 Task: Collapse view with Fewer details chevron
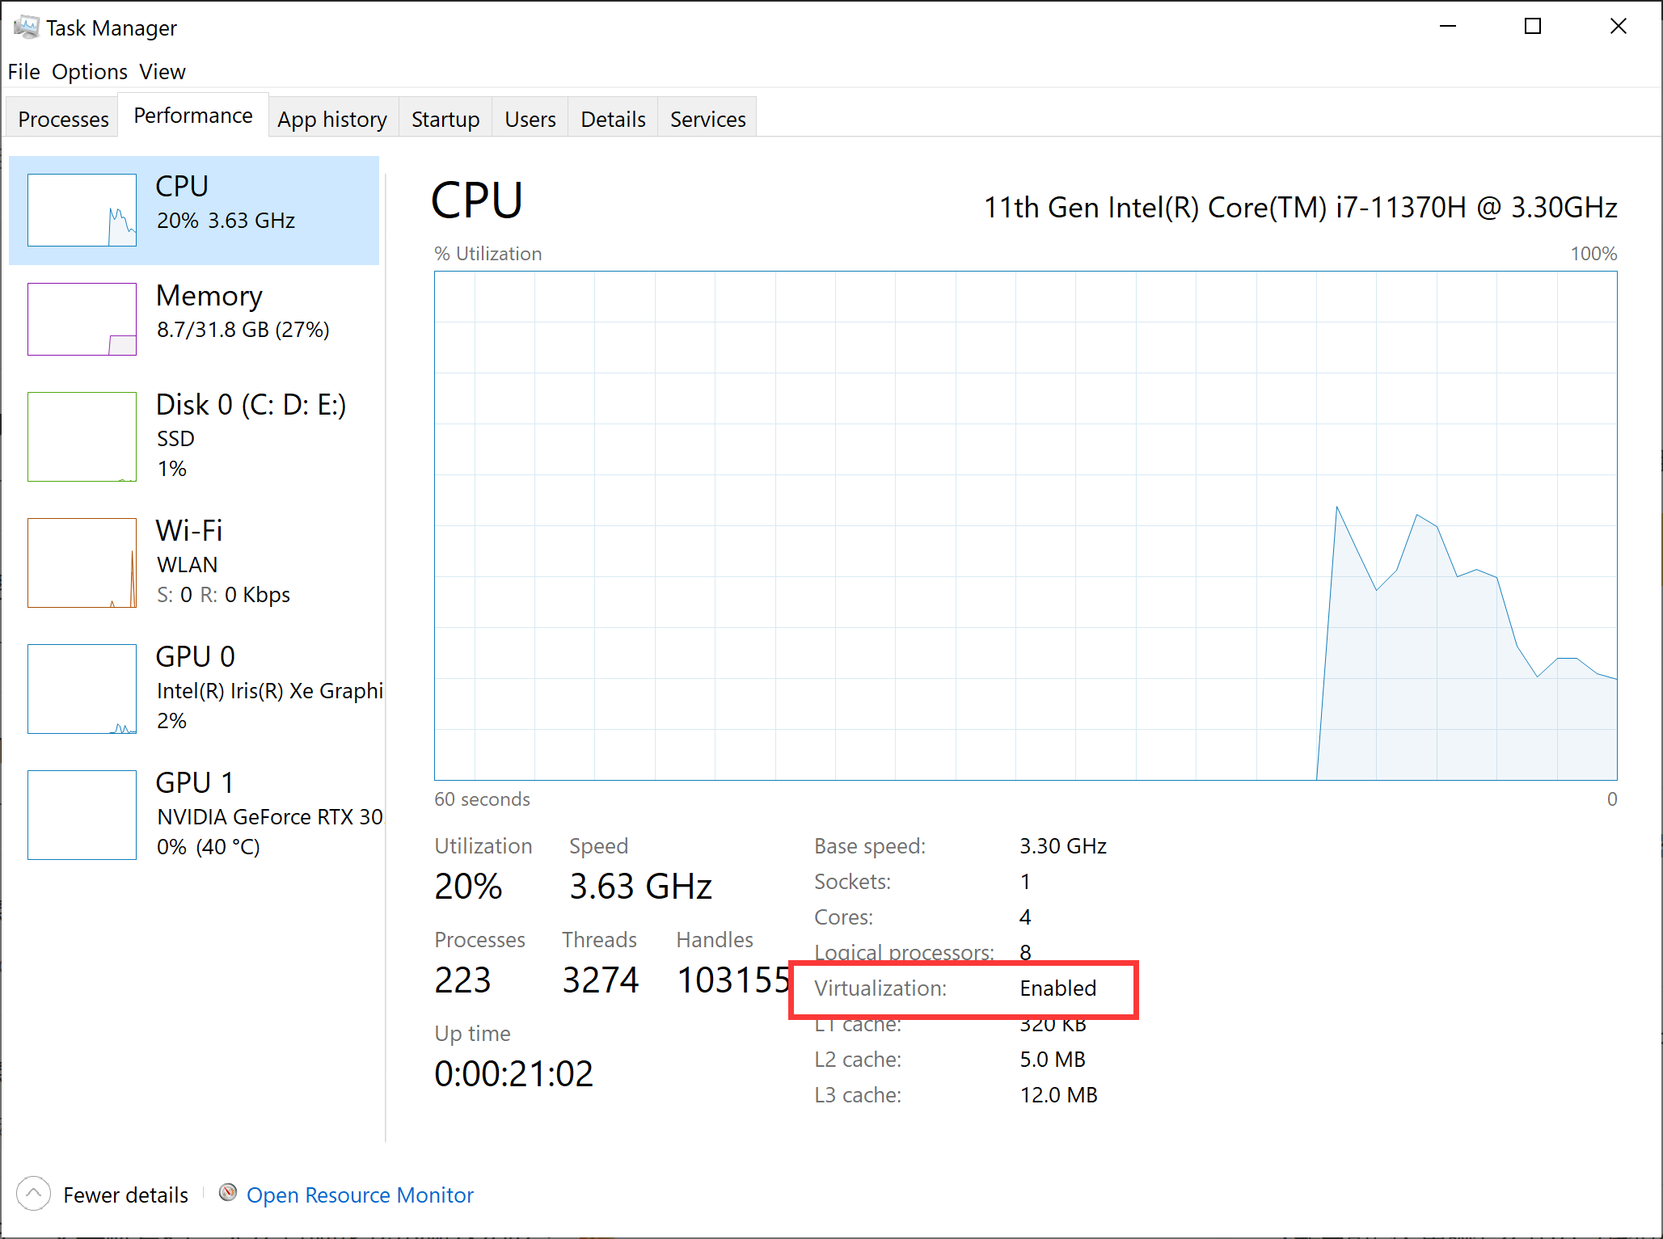pyautogui.click(x=33, y=1194)
